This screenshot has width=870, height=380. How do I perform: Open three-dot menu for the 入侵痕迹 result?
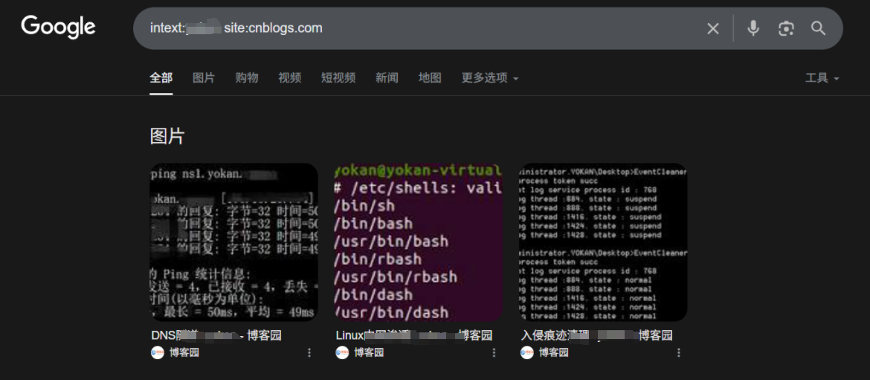pos(679,352)
